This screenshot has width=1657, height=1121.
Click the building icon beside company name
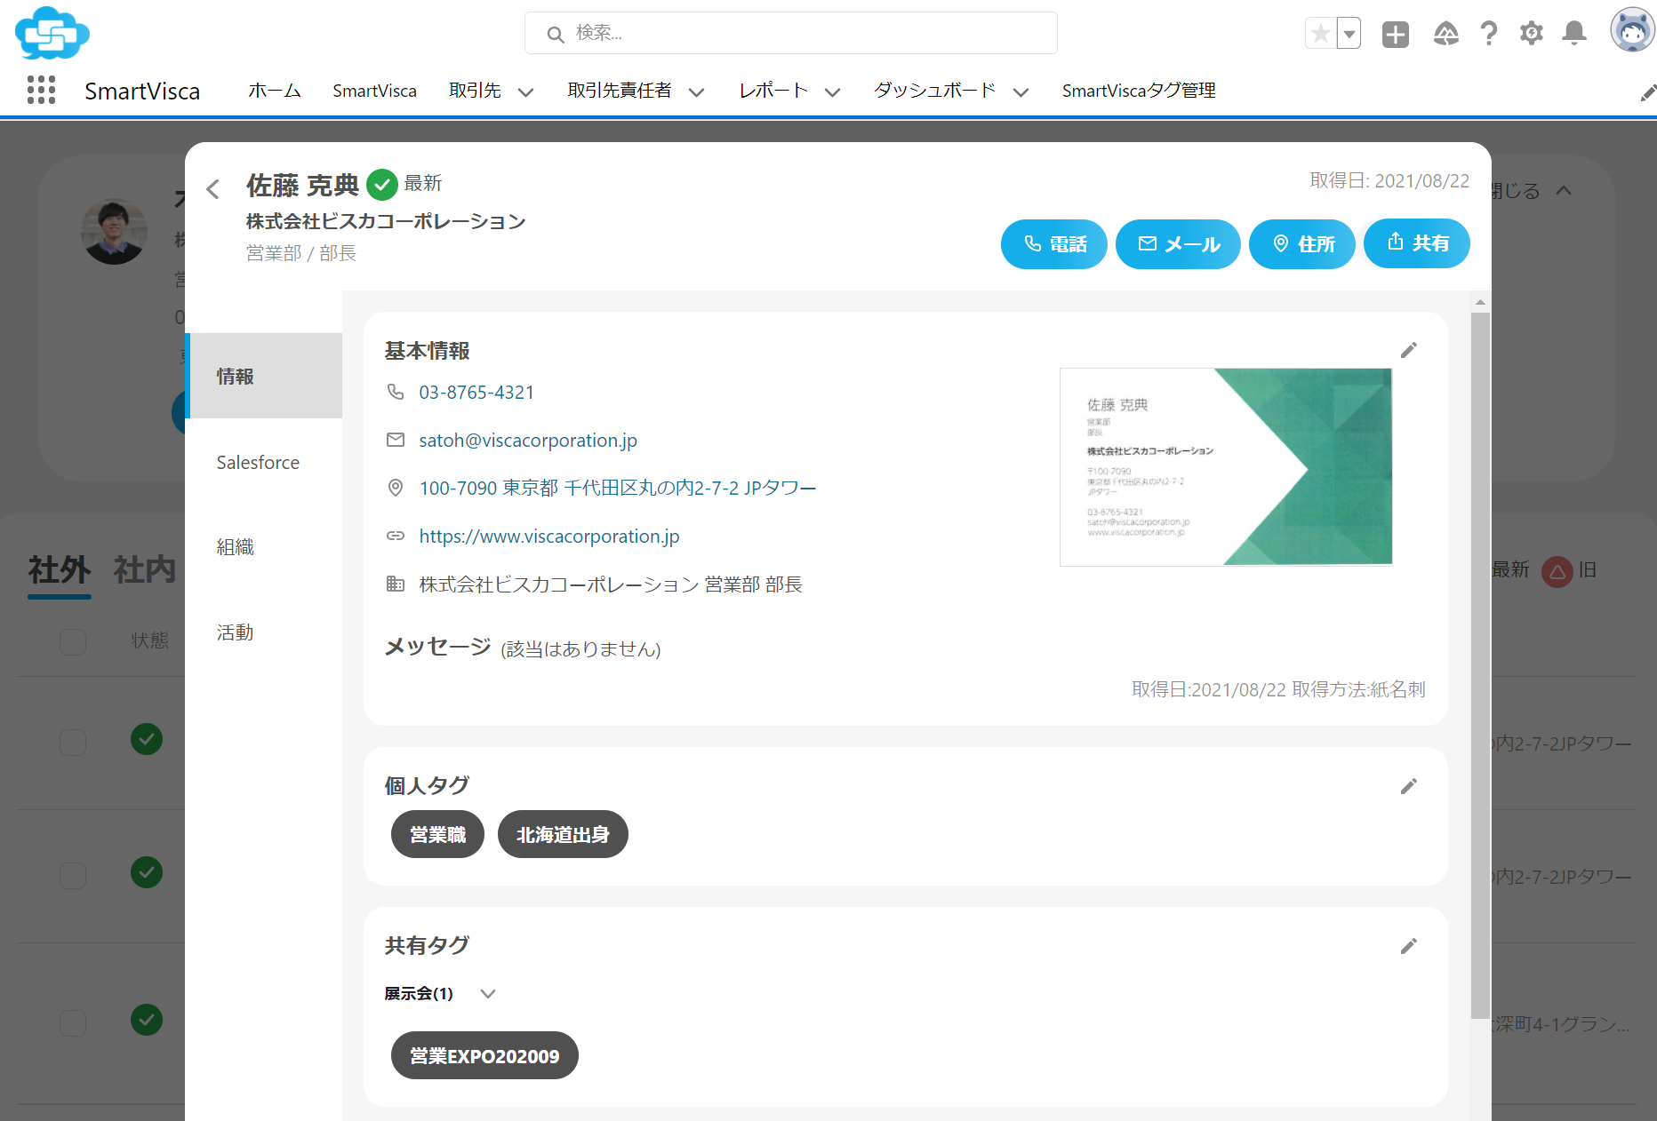pyautogui.click(x=396, y=584)
